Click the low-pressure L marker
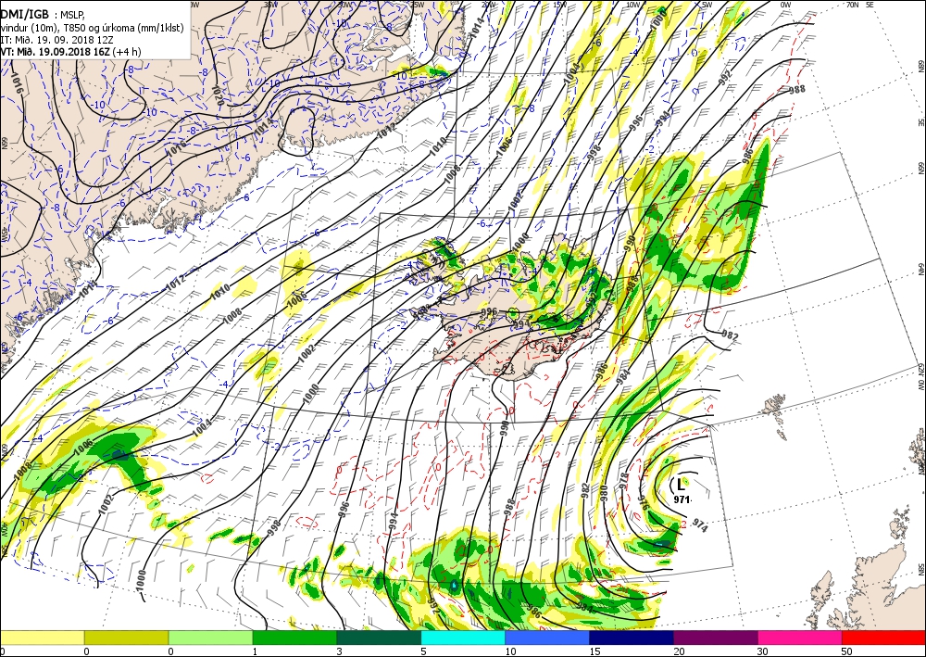This screenshot has width=926, height=657. pyautogui.click(x=681, y=485)
